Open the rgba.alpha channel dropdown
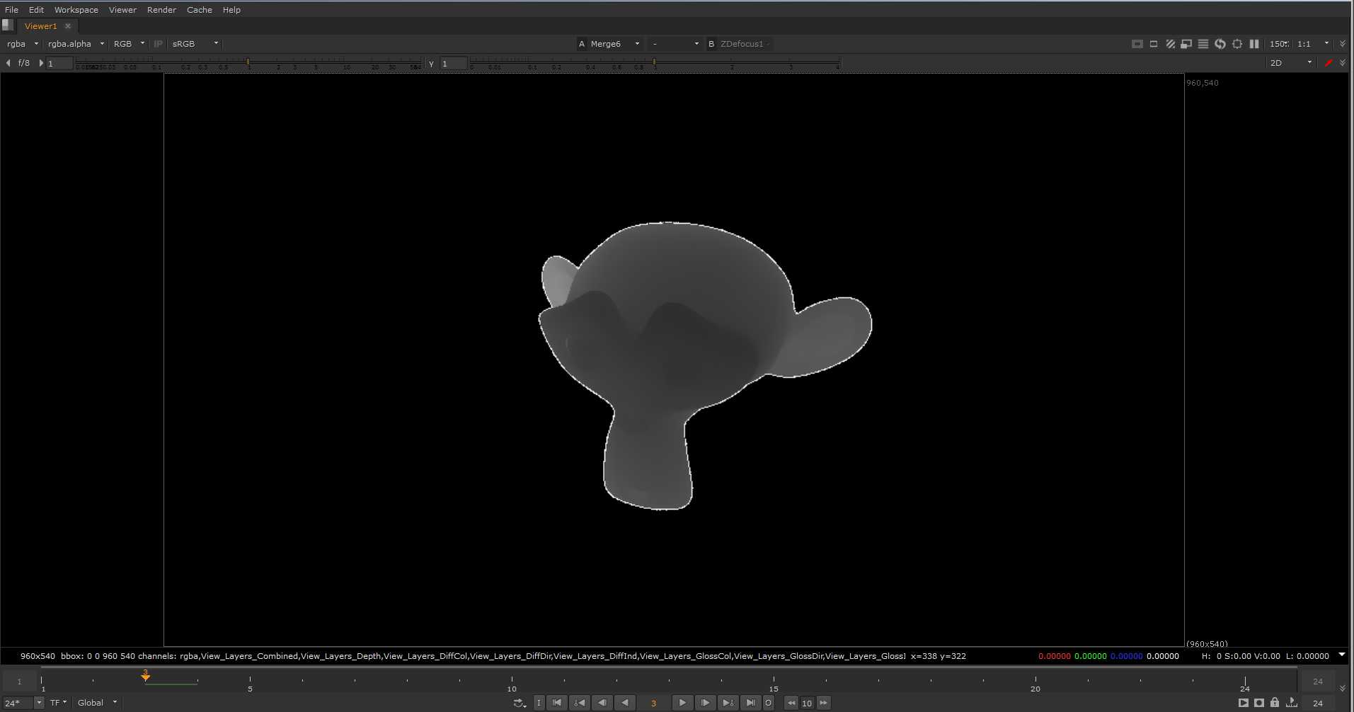The width and height of the screenshot is (1354, 712). click(75, 44)
